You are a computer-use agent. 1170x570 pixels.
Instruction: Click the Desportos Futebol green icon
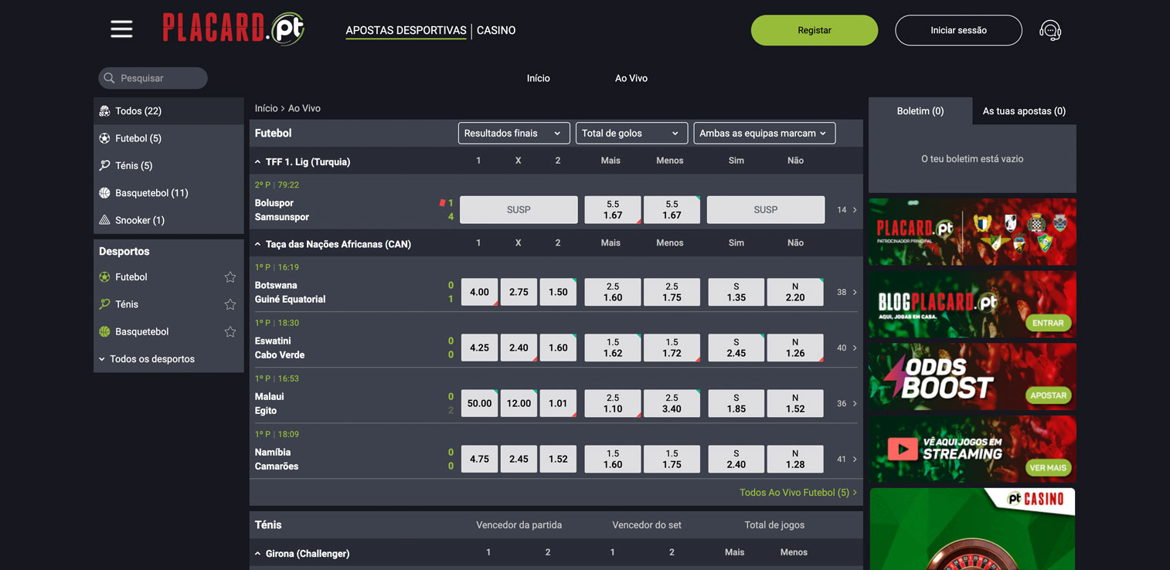tap(105, 277)
